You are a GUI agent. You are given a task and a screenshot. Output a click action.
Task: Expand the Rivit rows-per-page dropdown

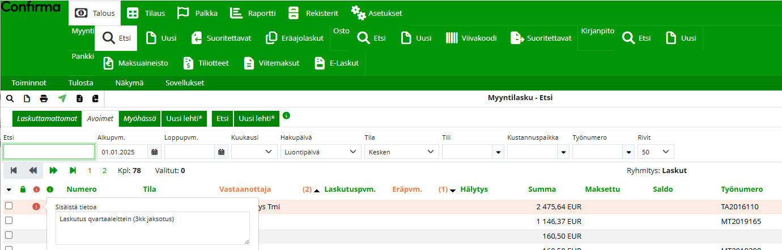click(x=656, y=152)
